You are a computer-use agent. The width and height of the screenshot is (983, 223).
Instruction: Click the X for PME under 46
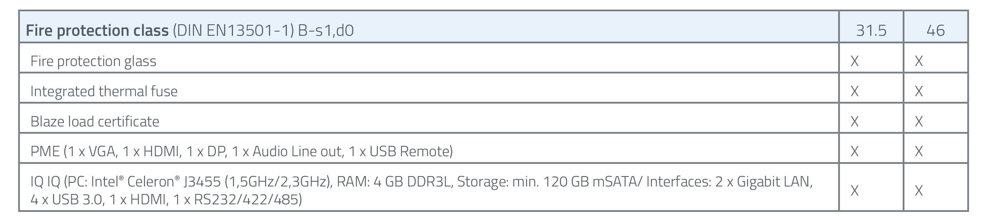click(x=918, y=151)
